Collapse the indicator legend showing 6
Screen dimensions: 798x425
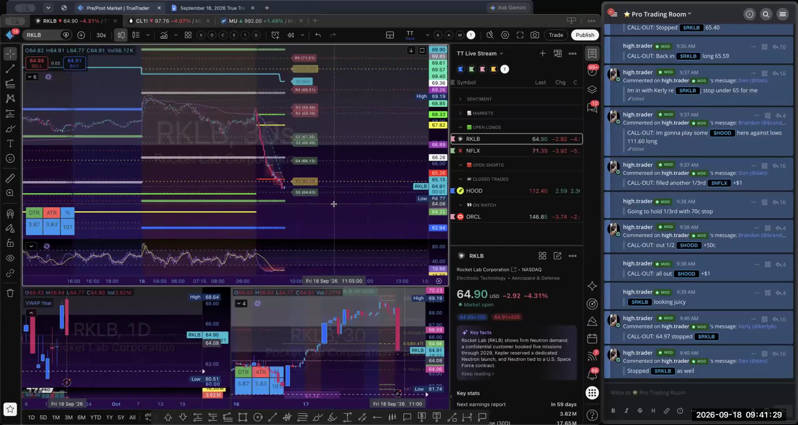32,77
